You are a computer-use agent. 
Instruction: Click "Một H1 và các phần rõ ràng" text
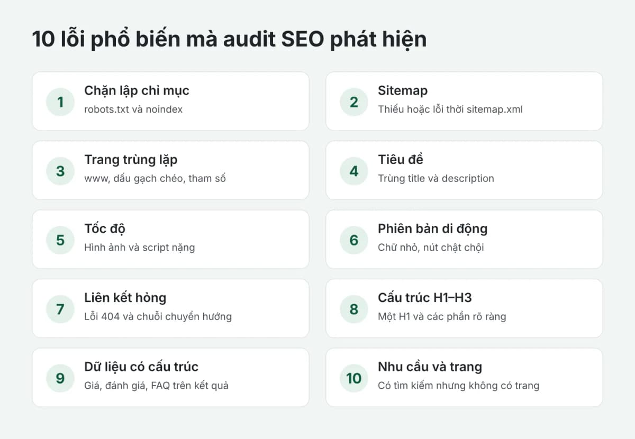click(442, 316)
